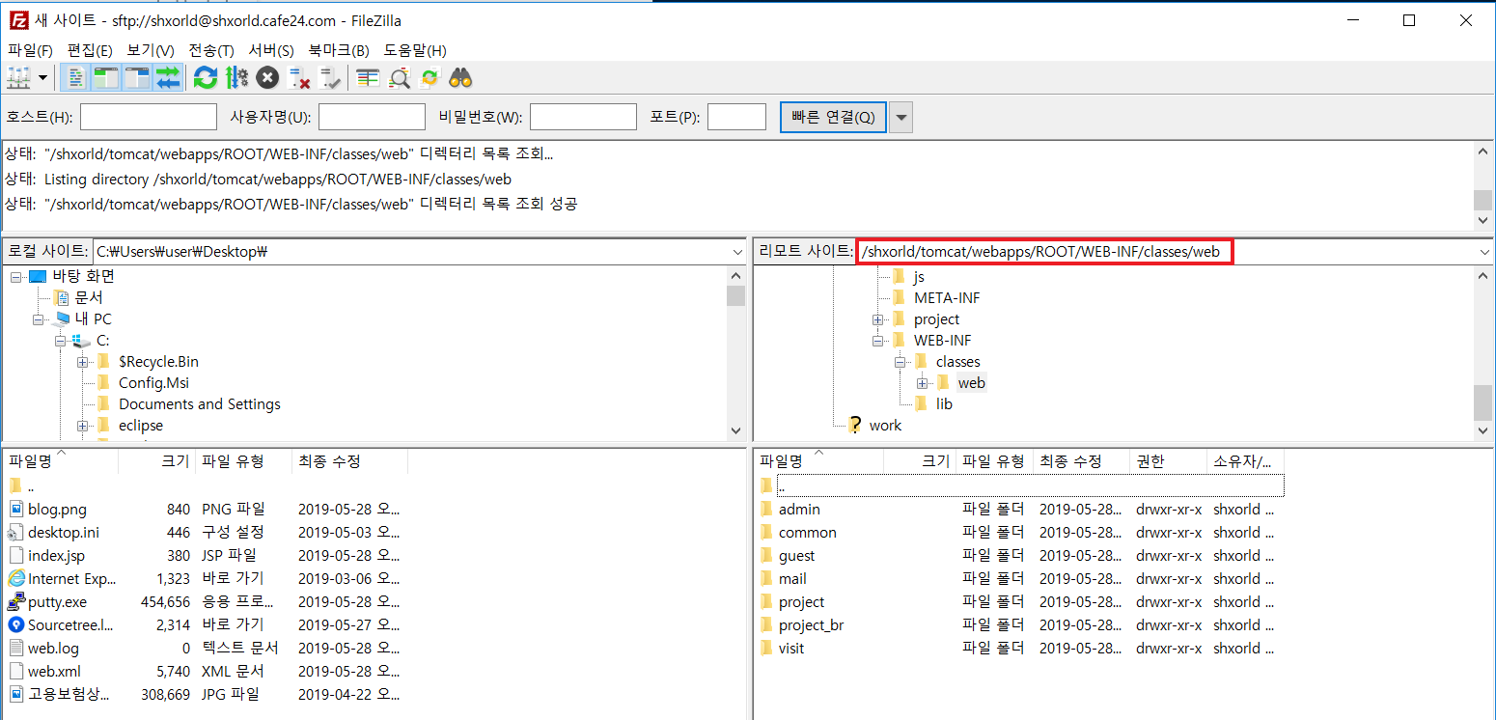This screenshot has width=1496, height=720.
Task: Select lib folder in remote tree
Action: (x=944, y=404)
